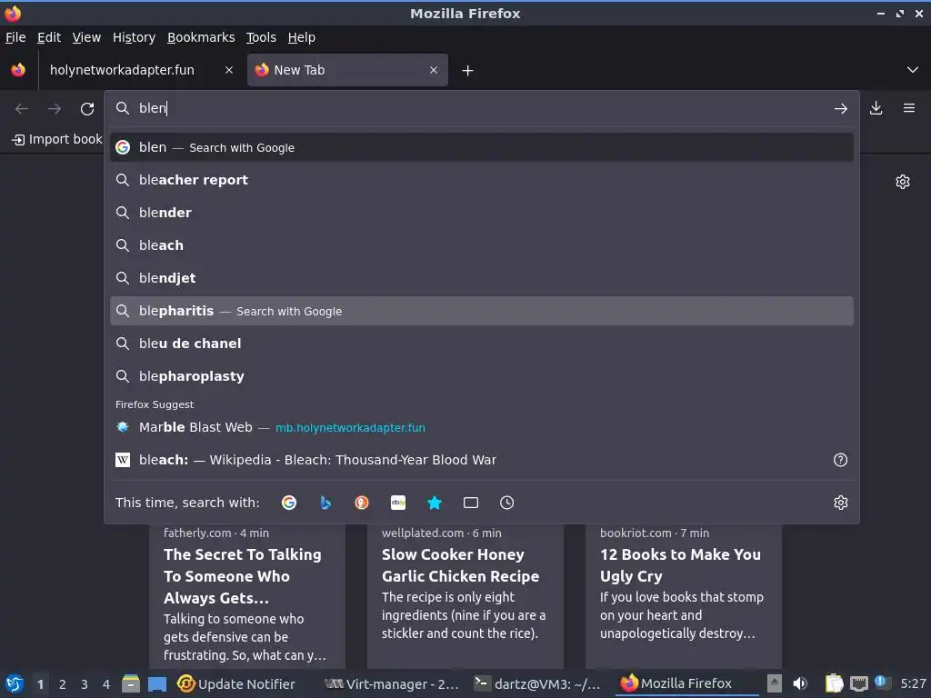Open the Bookmarks menu

(x=201, y=37)
